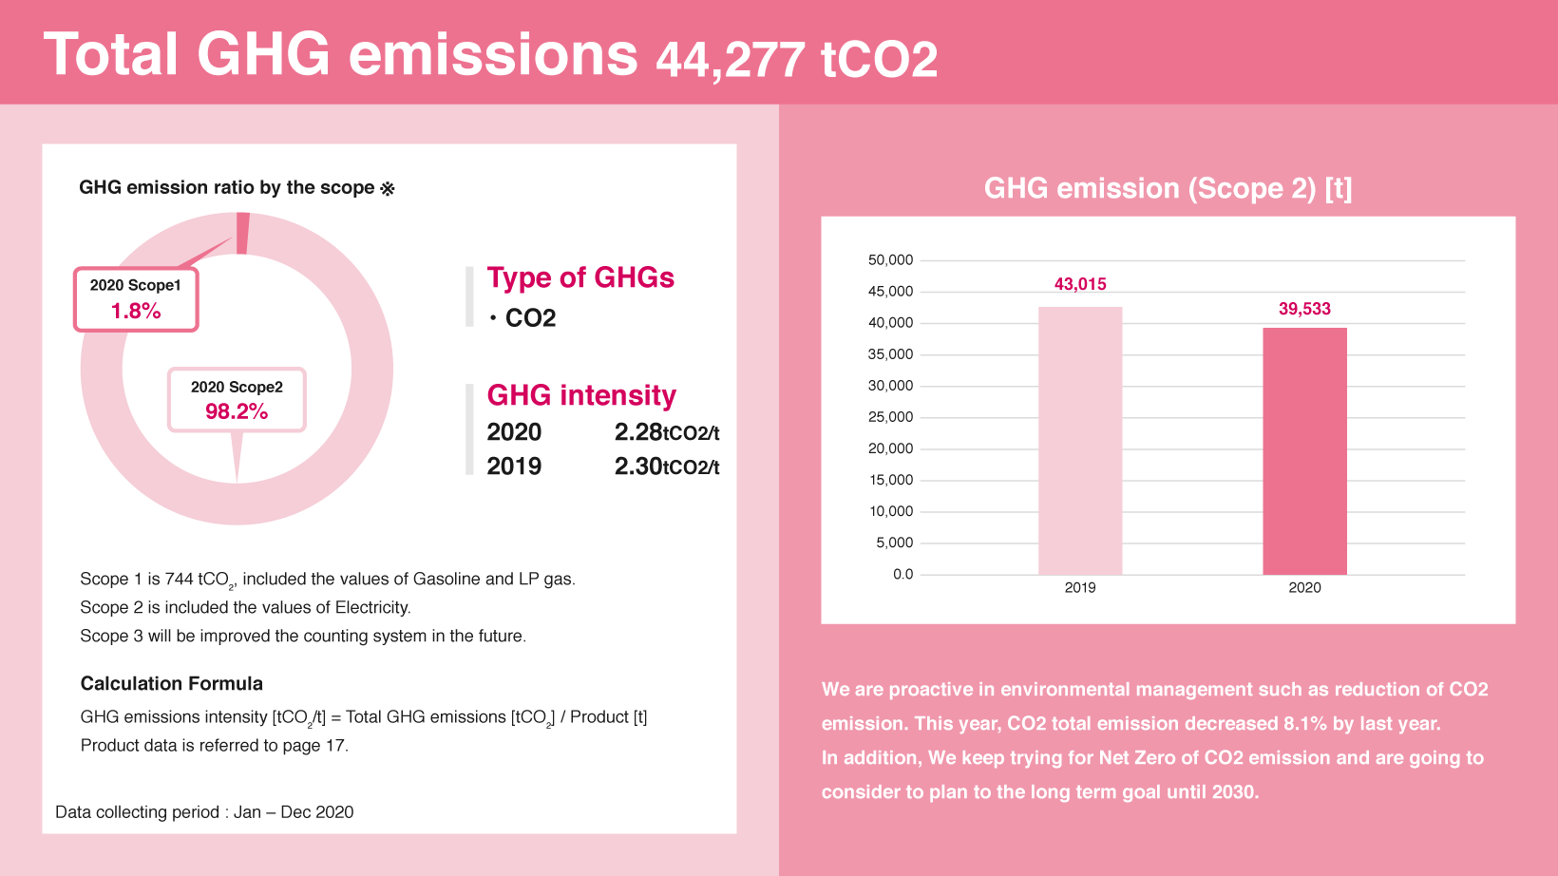Click the Product data page 17 reference
The width and height of the screenshot is (1558, 876).
point(215,746)
